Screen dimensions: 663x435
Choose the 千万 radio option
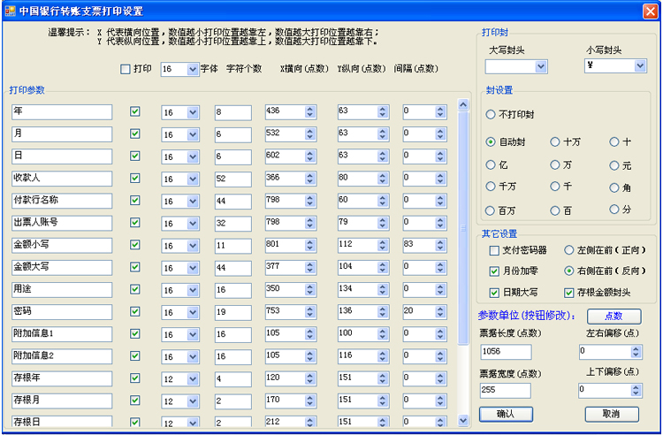[x=491, y=186]
